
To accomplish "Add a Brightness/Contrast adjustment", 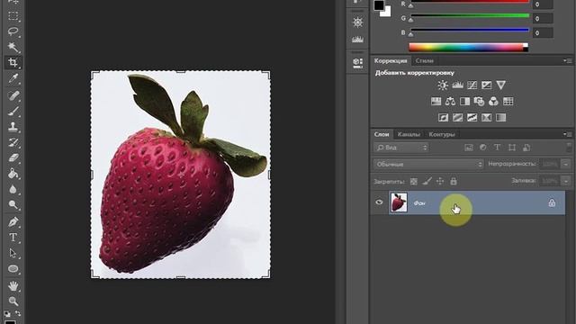I will pyautogui.click(x=443, y=85).
